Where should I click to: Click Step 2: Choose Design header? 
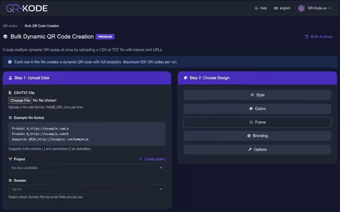tap(257, 78)
